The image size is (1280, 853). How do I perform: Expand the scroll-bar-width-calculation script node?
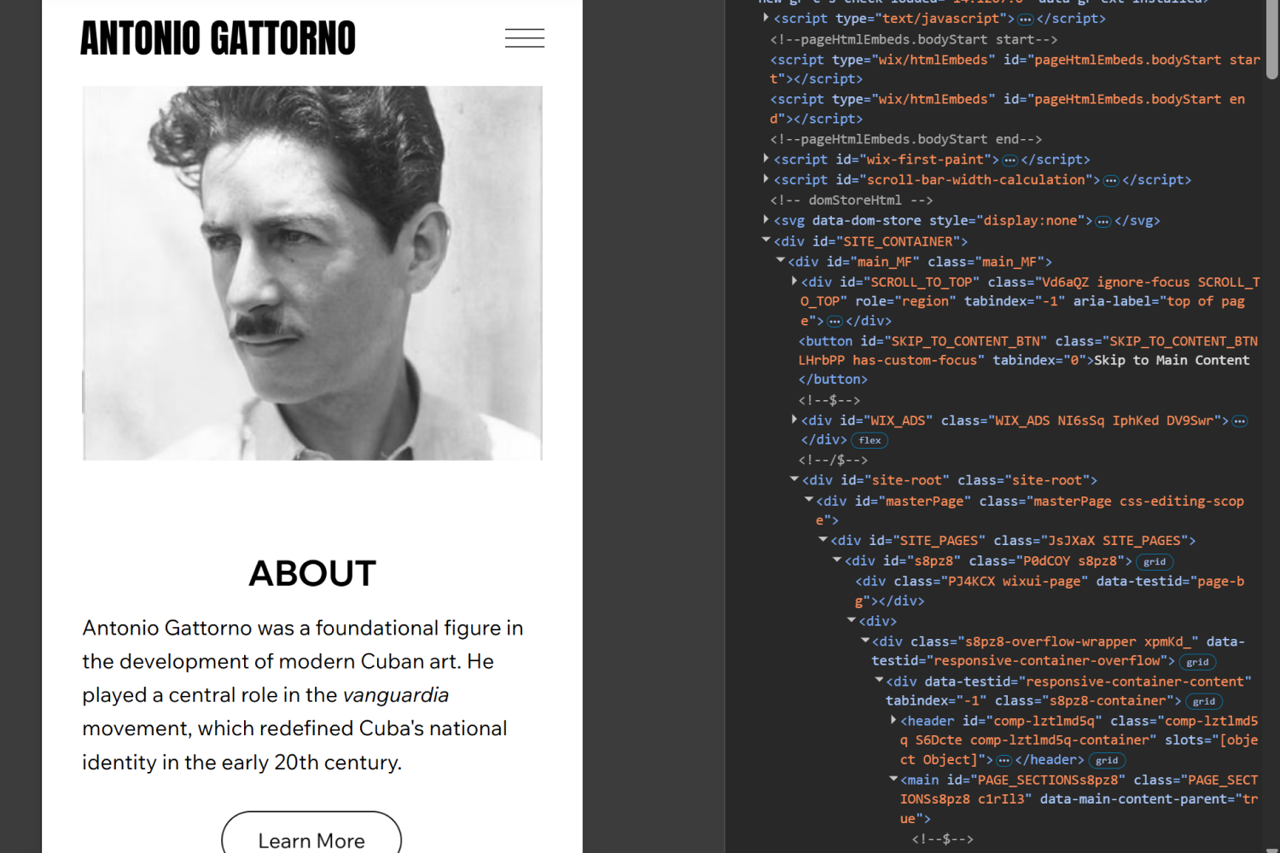coord(765,179)
